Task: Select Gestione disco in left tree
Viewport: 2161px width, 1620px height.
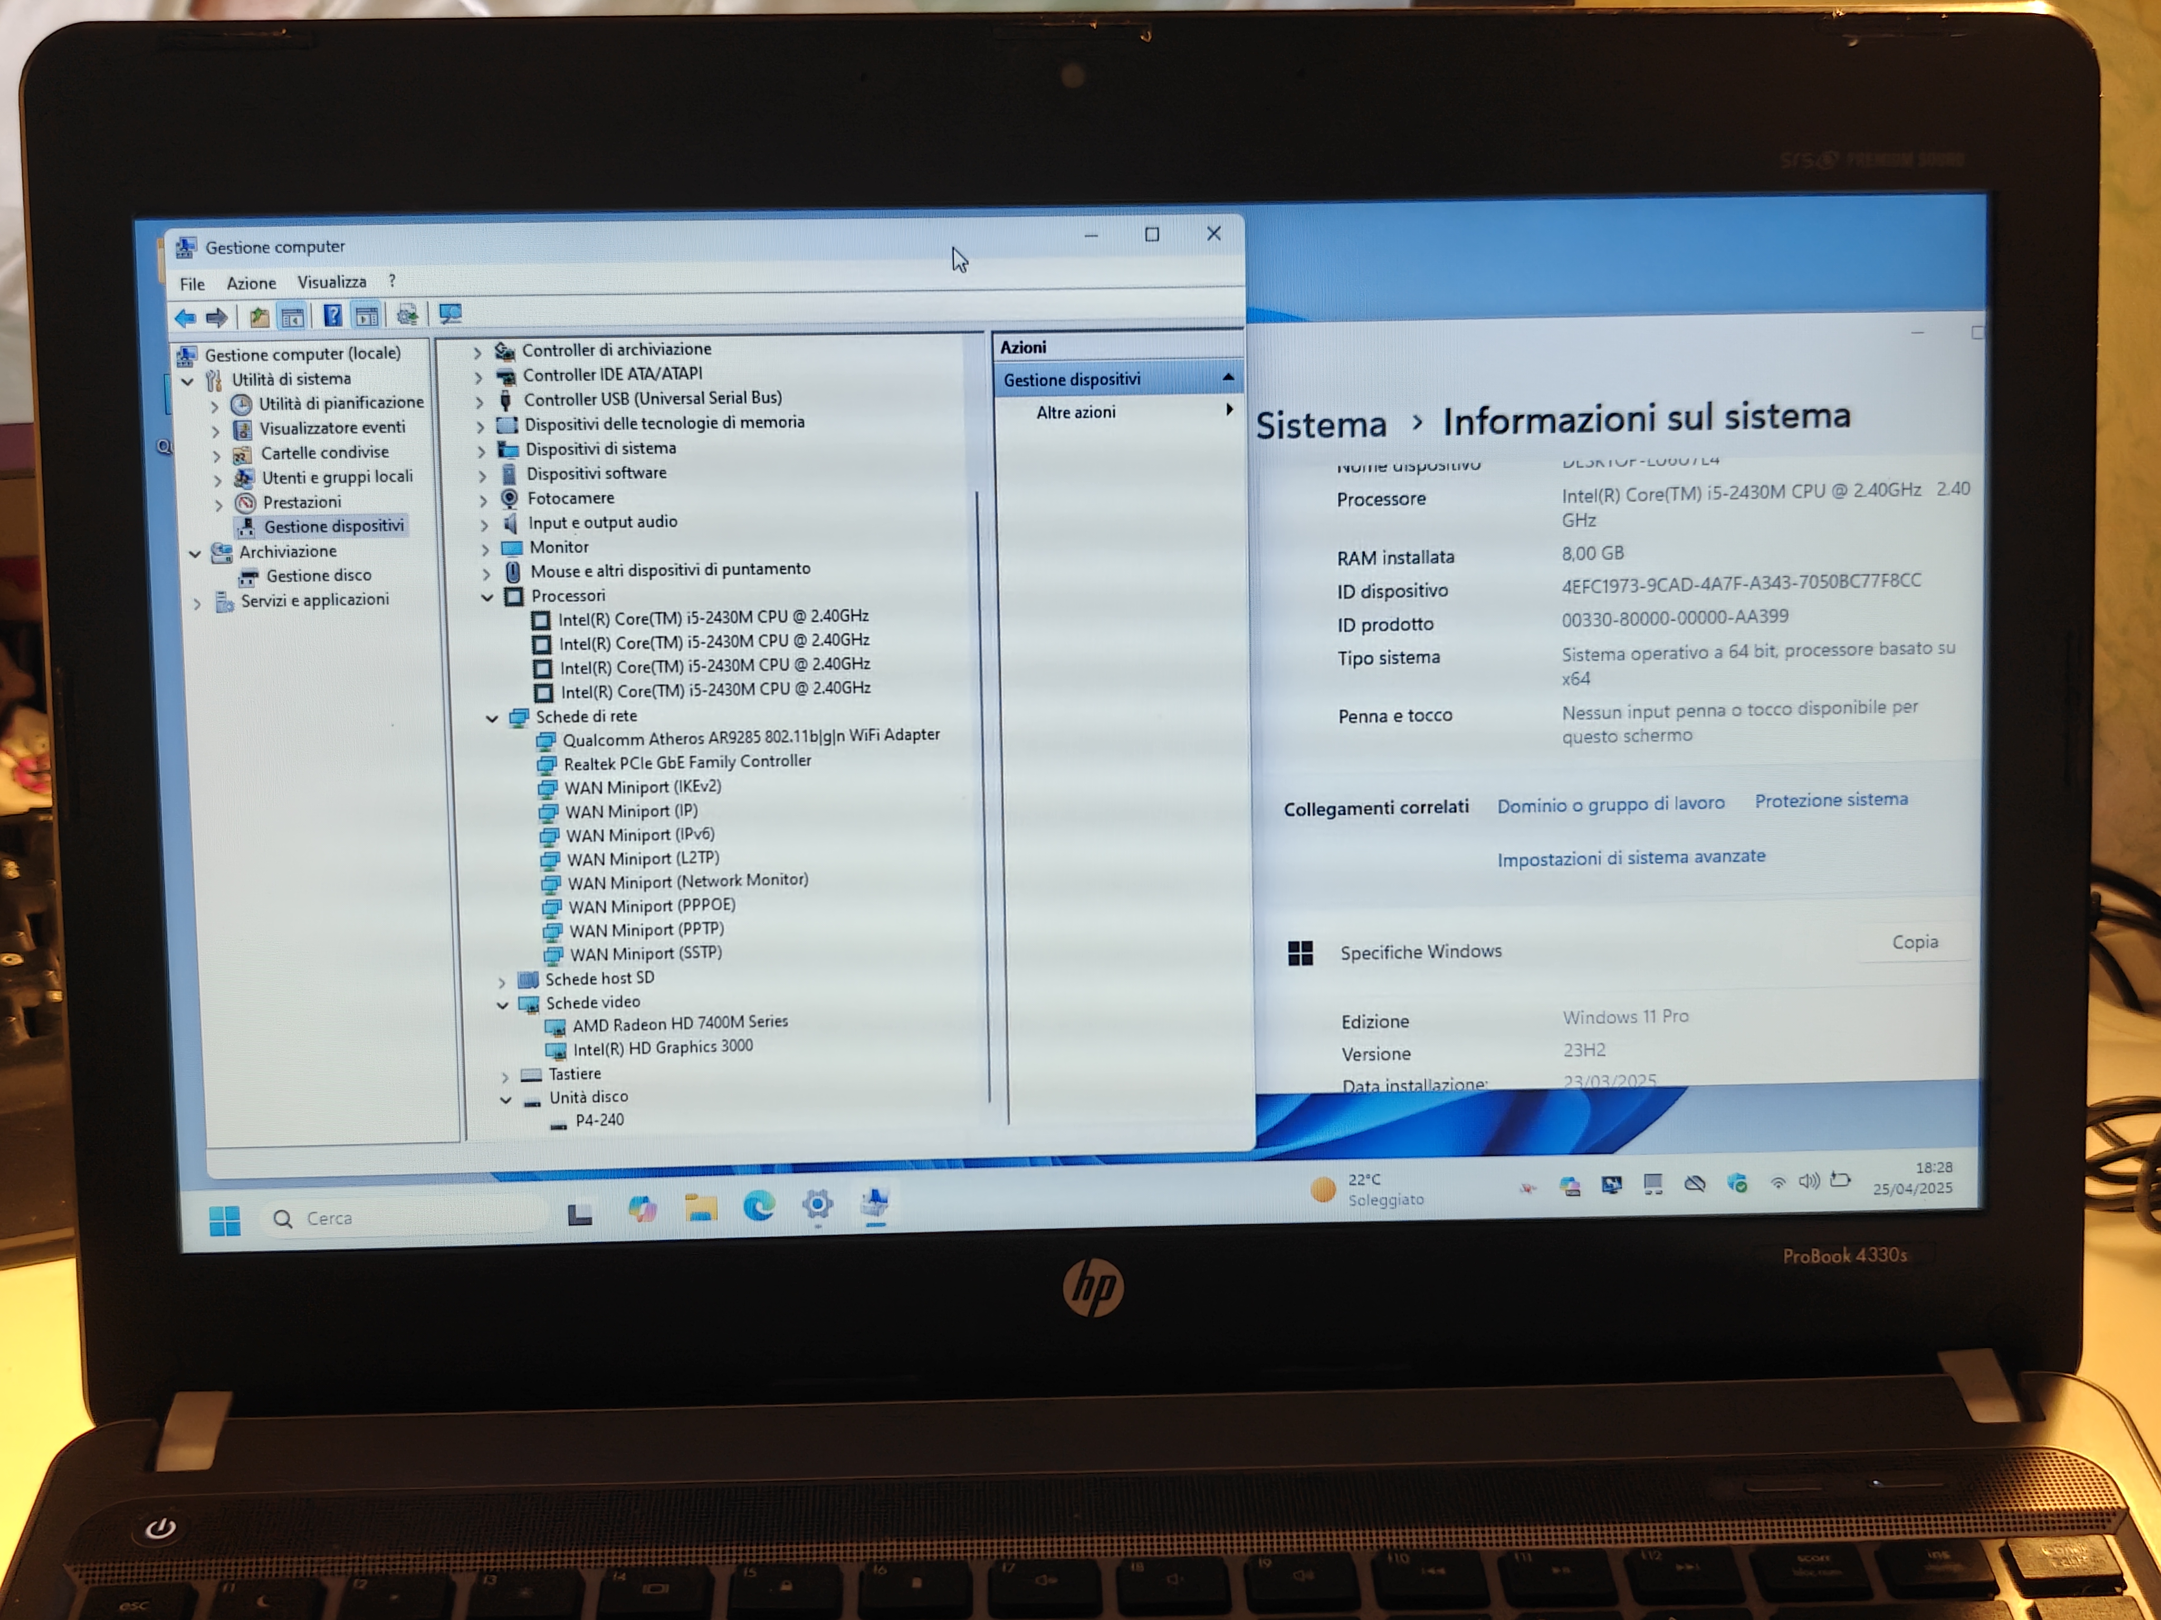Action: 319,576
